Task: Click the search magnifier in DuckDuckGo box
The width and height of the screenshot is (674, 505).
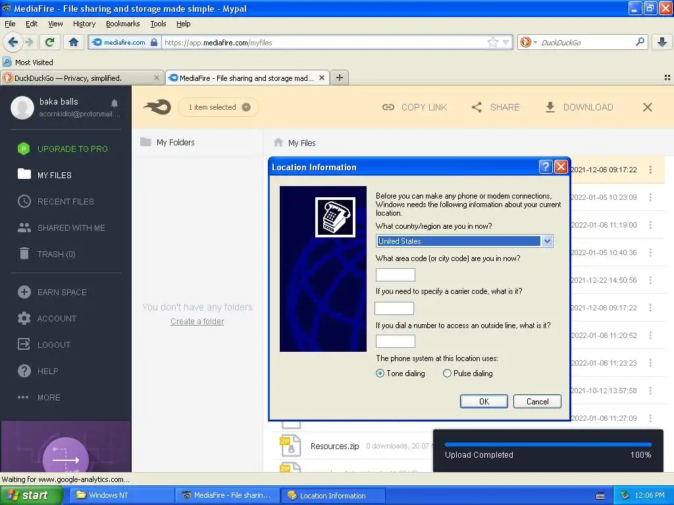Action: (x=640, y=42)
